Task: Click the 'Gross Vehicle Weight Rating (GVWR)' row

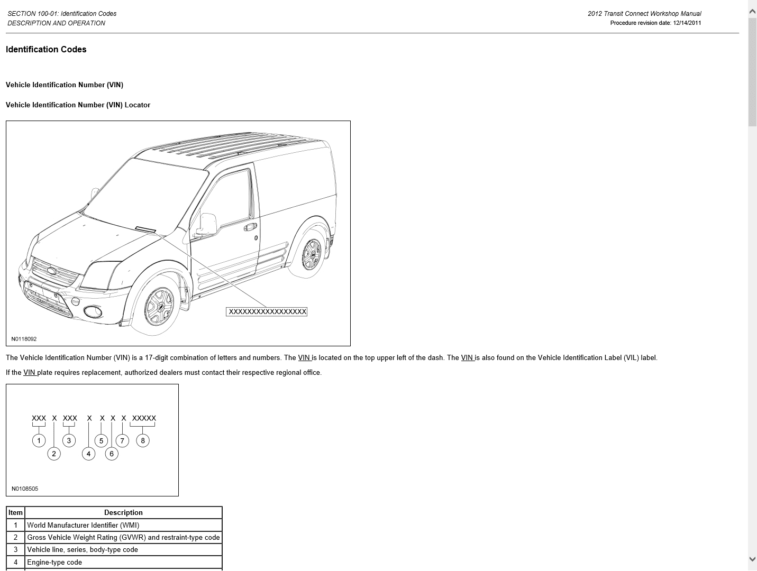Action: (123, 538)
